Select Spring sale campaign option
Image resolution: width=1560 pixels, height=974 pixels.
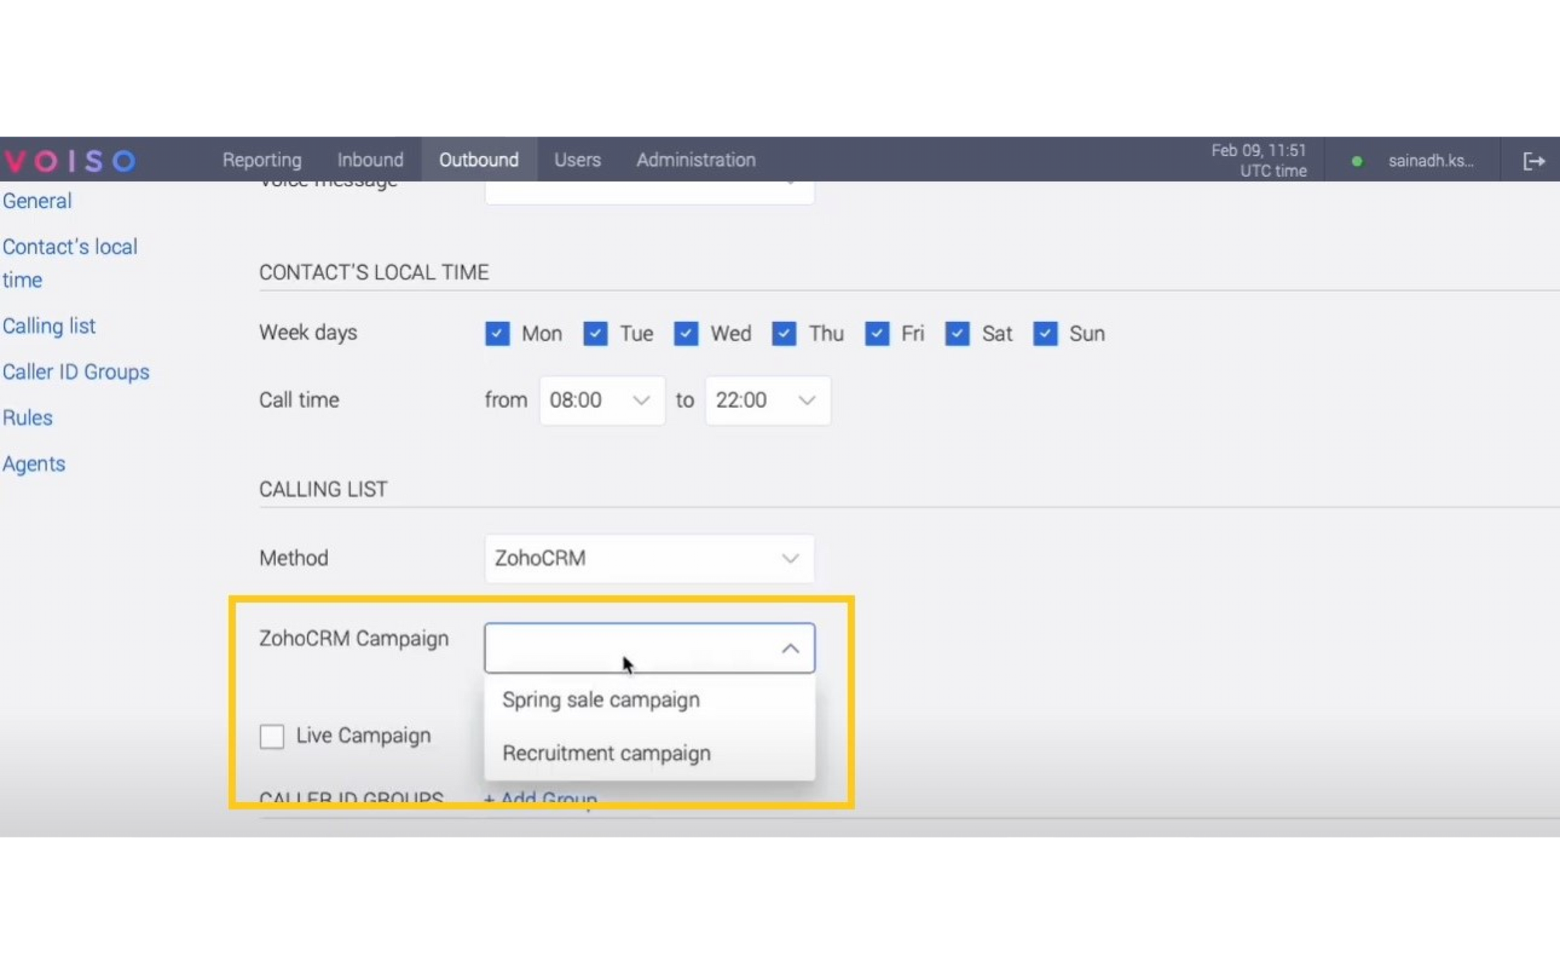point(649,700)
